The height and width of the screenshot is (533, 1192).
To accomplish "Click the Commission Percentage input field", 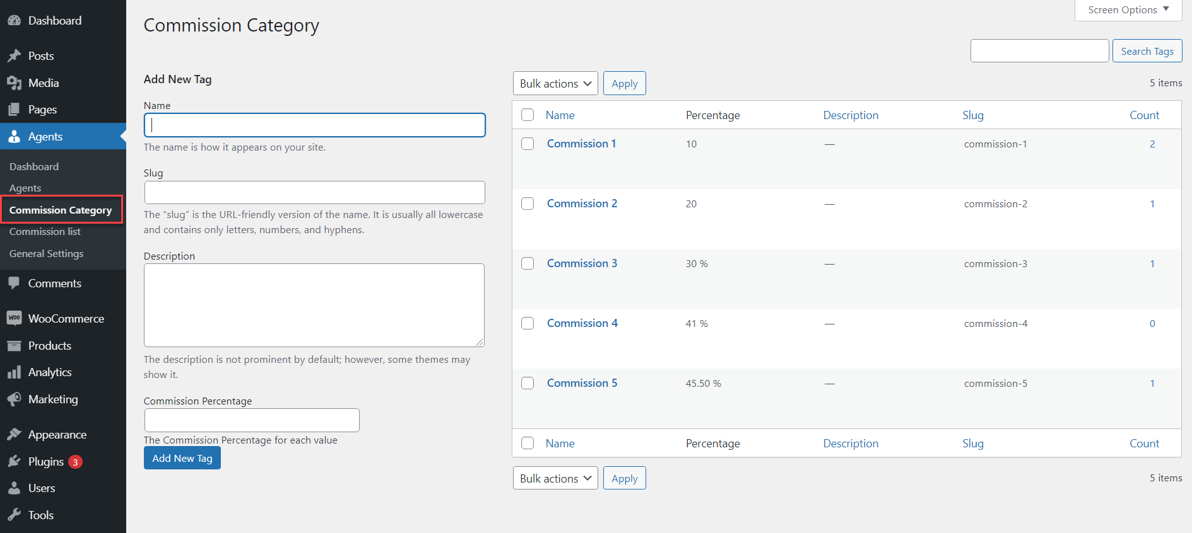I will [252, 420].
